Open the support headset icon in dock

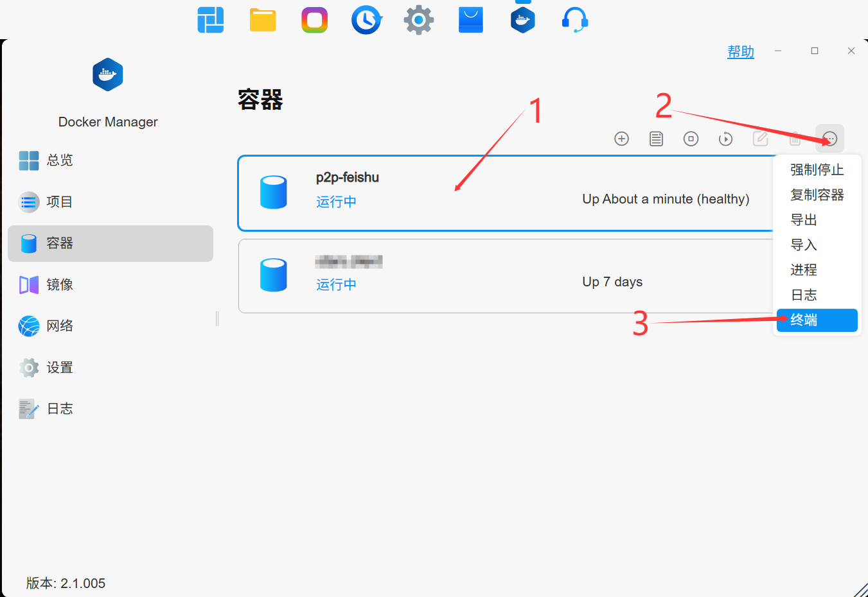(575, 20)
